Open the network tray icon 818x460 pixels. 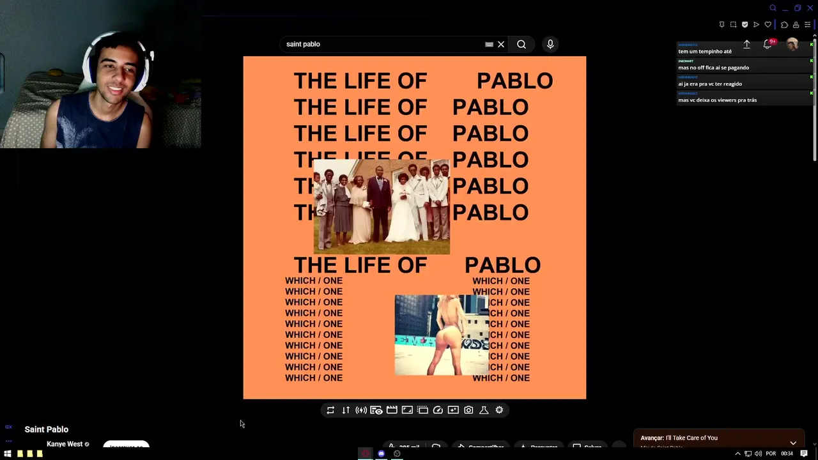748,454
